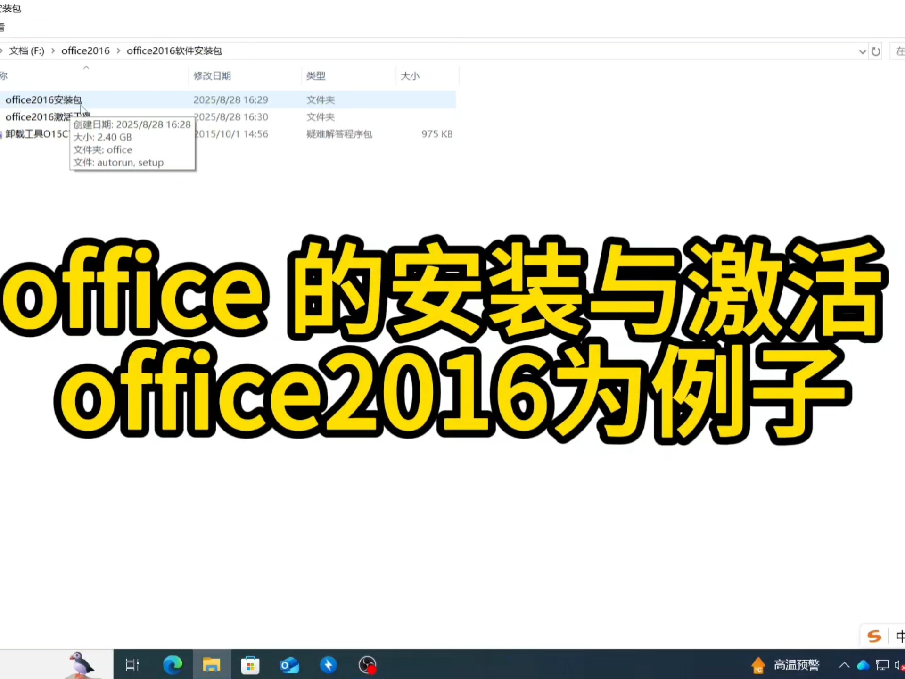Open File Explorer taskbar icon
The height and width of the screenshot is (679, 905).
pos(211,665)
